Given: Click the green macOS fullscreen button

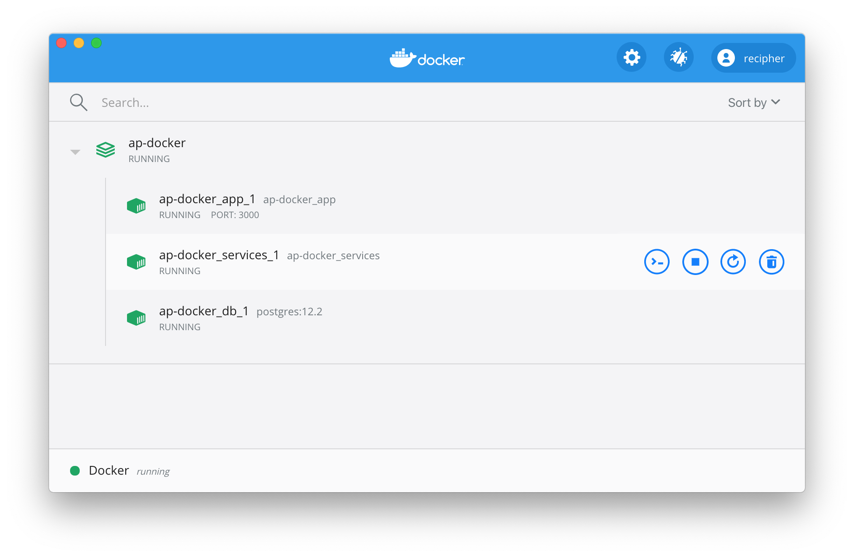Looking at the screenshot, I should pyautogui.click(x=96, y=43).
